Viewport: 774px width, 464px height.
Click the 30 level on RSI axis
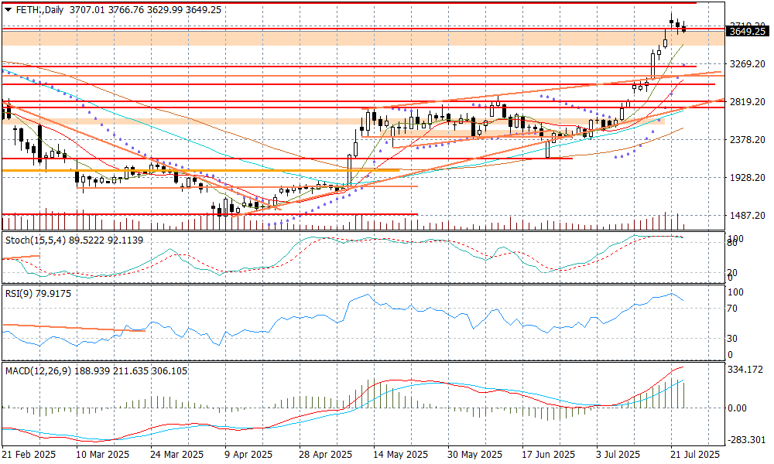pyautogui.click(x=732, y=338)
